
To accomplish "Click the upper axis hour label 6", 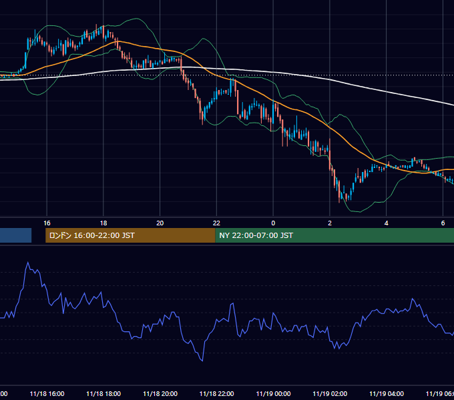I will coord(443,223).
